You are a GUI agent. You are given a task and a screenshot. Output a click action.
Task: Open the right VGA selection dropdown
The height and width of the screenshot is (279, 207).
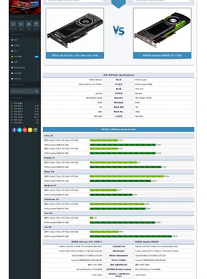pos(162,1)
